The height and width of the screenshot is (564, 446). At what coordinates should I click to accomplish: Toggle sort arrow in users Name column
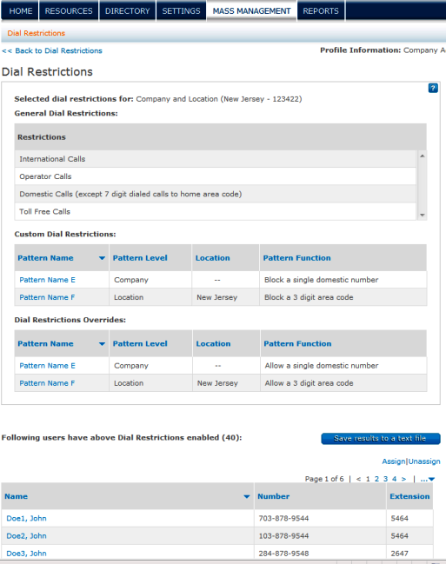pyautogui.click(x=247, y=497)
